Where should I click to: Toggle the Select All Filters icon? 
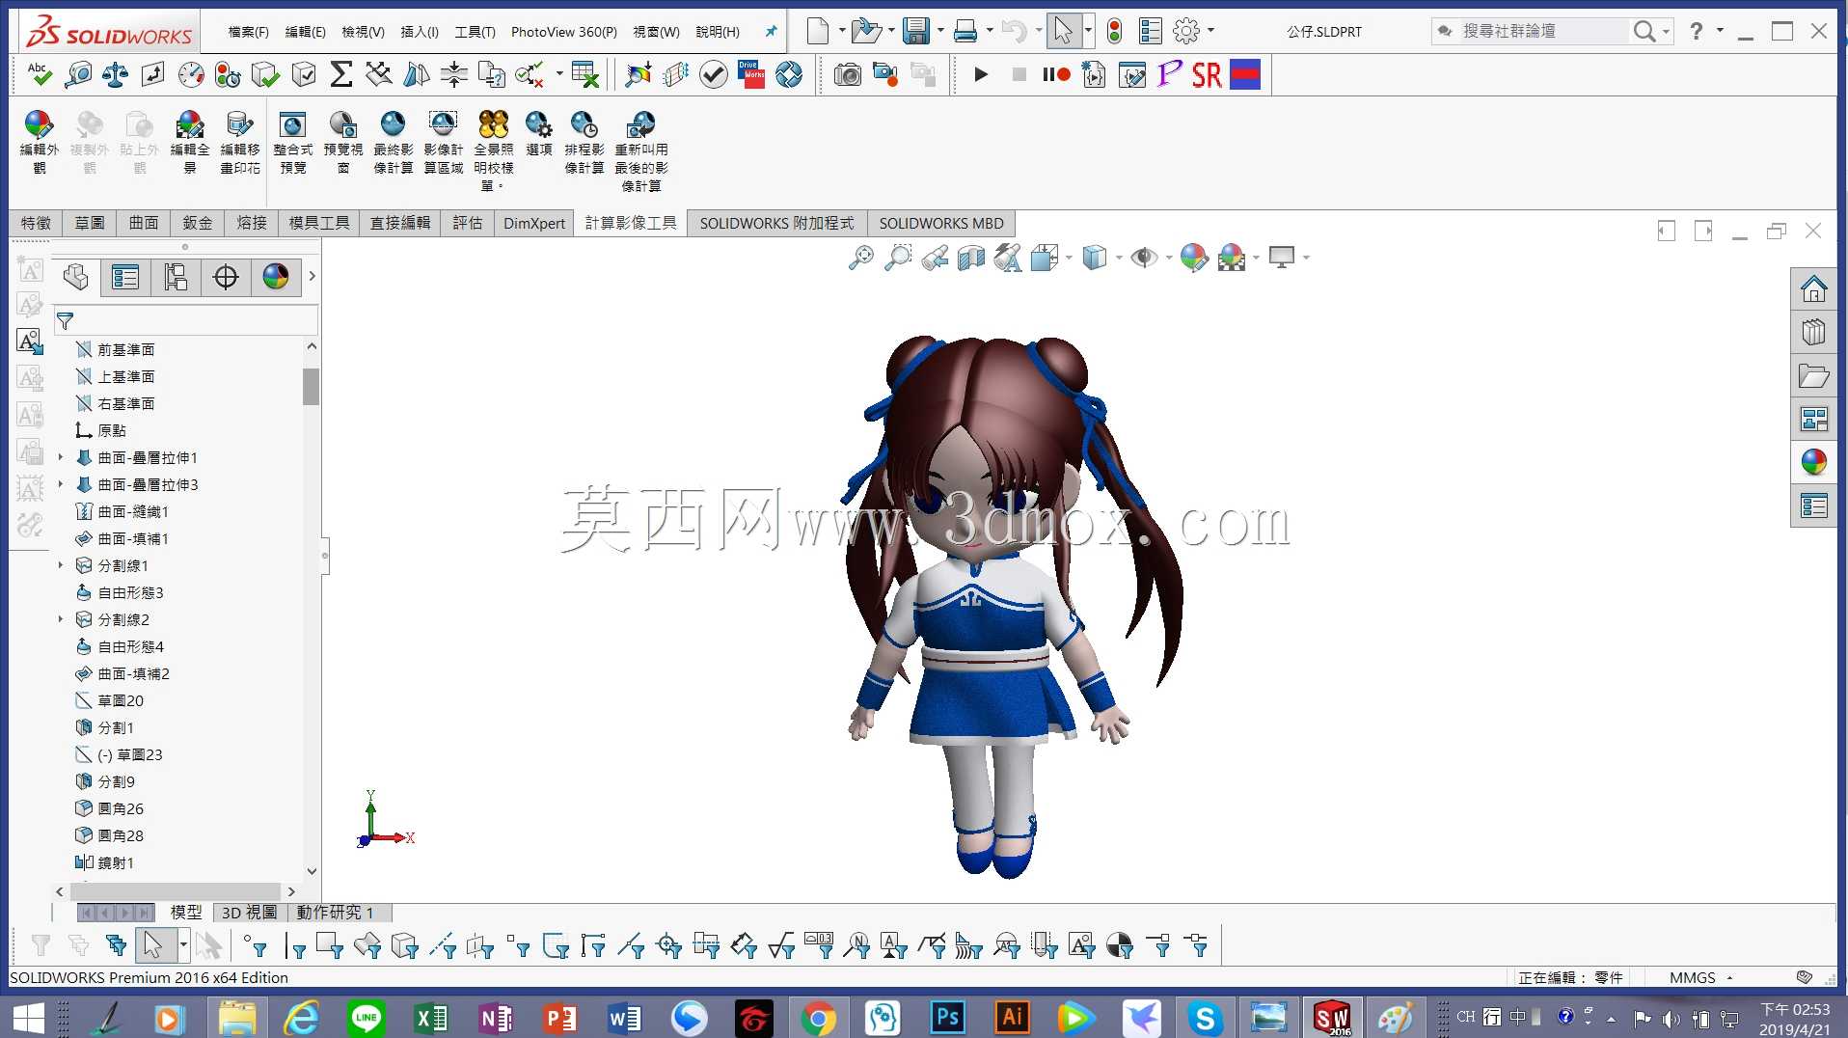[116, 946]
